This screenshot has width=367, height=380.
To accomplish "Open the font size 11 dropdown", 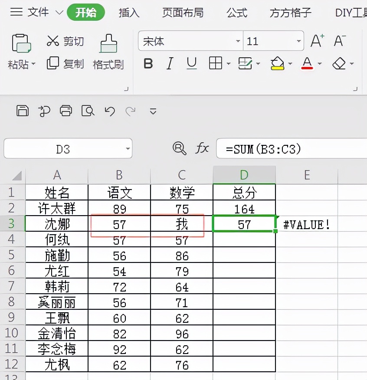I will click(x=298, y=41).
